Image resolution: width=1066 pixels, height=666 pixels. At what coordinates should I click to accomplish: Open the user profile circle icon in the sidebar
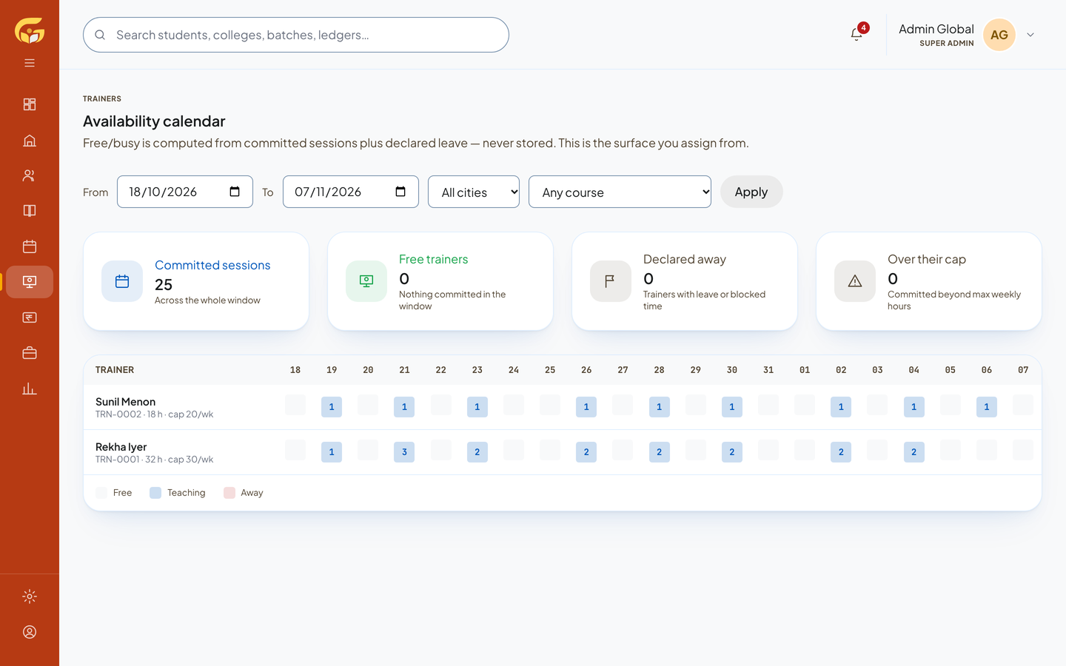tap(30, 632)
